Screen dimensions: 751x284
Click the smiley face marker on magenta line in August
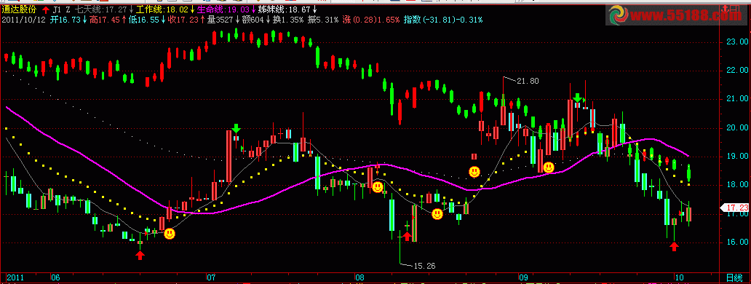pos(378,187)
